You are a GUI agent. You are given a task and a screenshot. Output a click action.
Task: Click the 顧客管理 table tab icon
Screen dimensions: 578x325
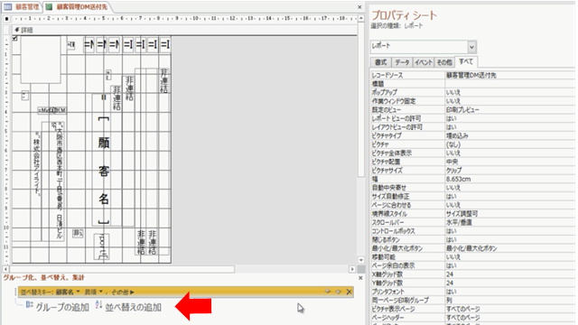(7, 7)
